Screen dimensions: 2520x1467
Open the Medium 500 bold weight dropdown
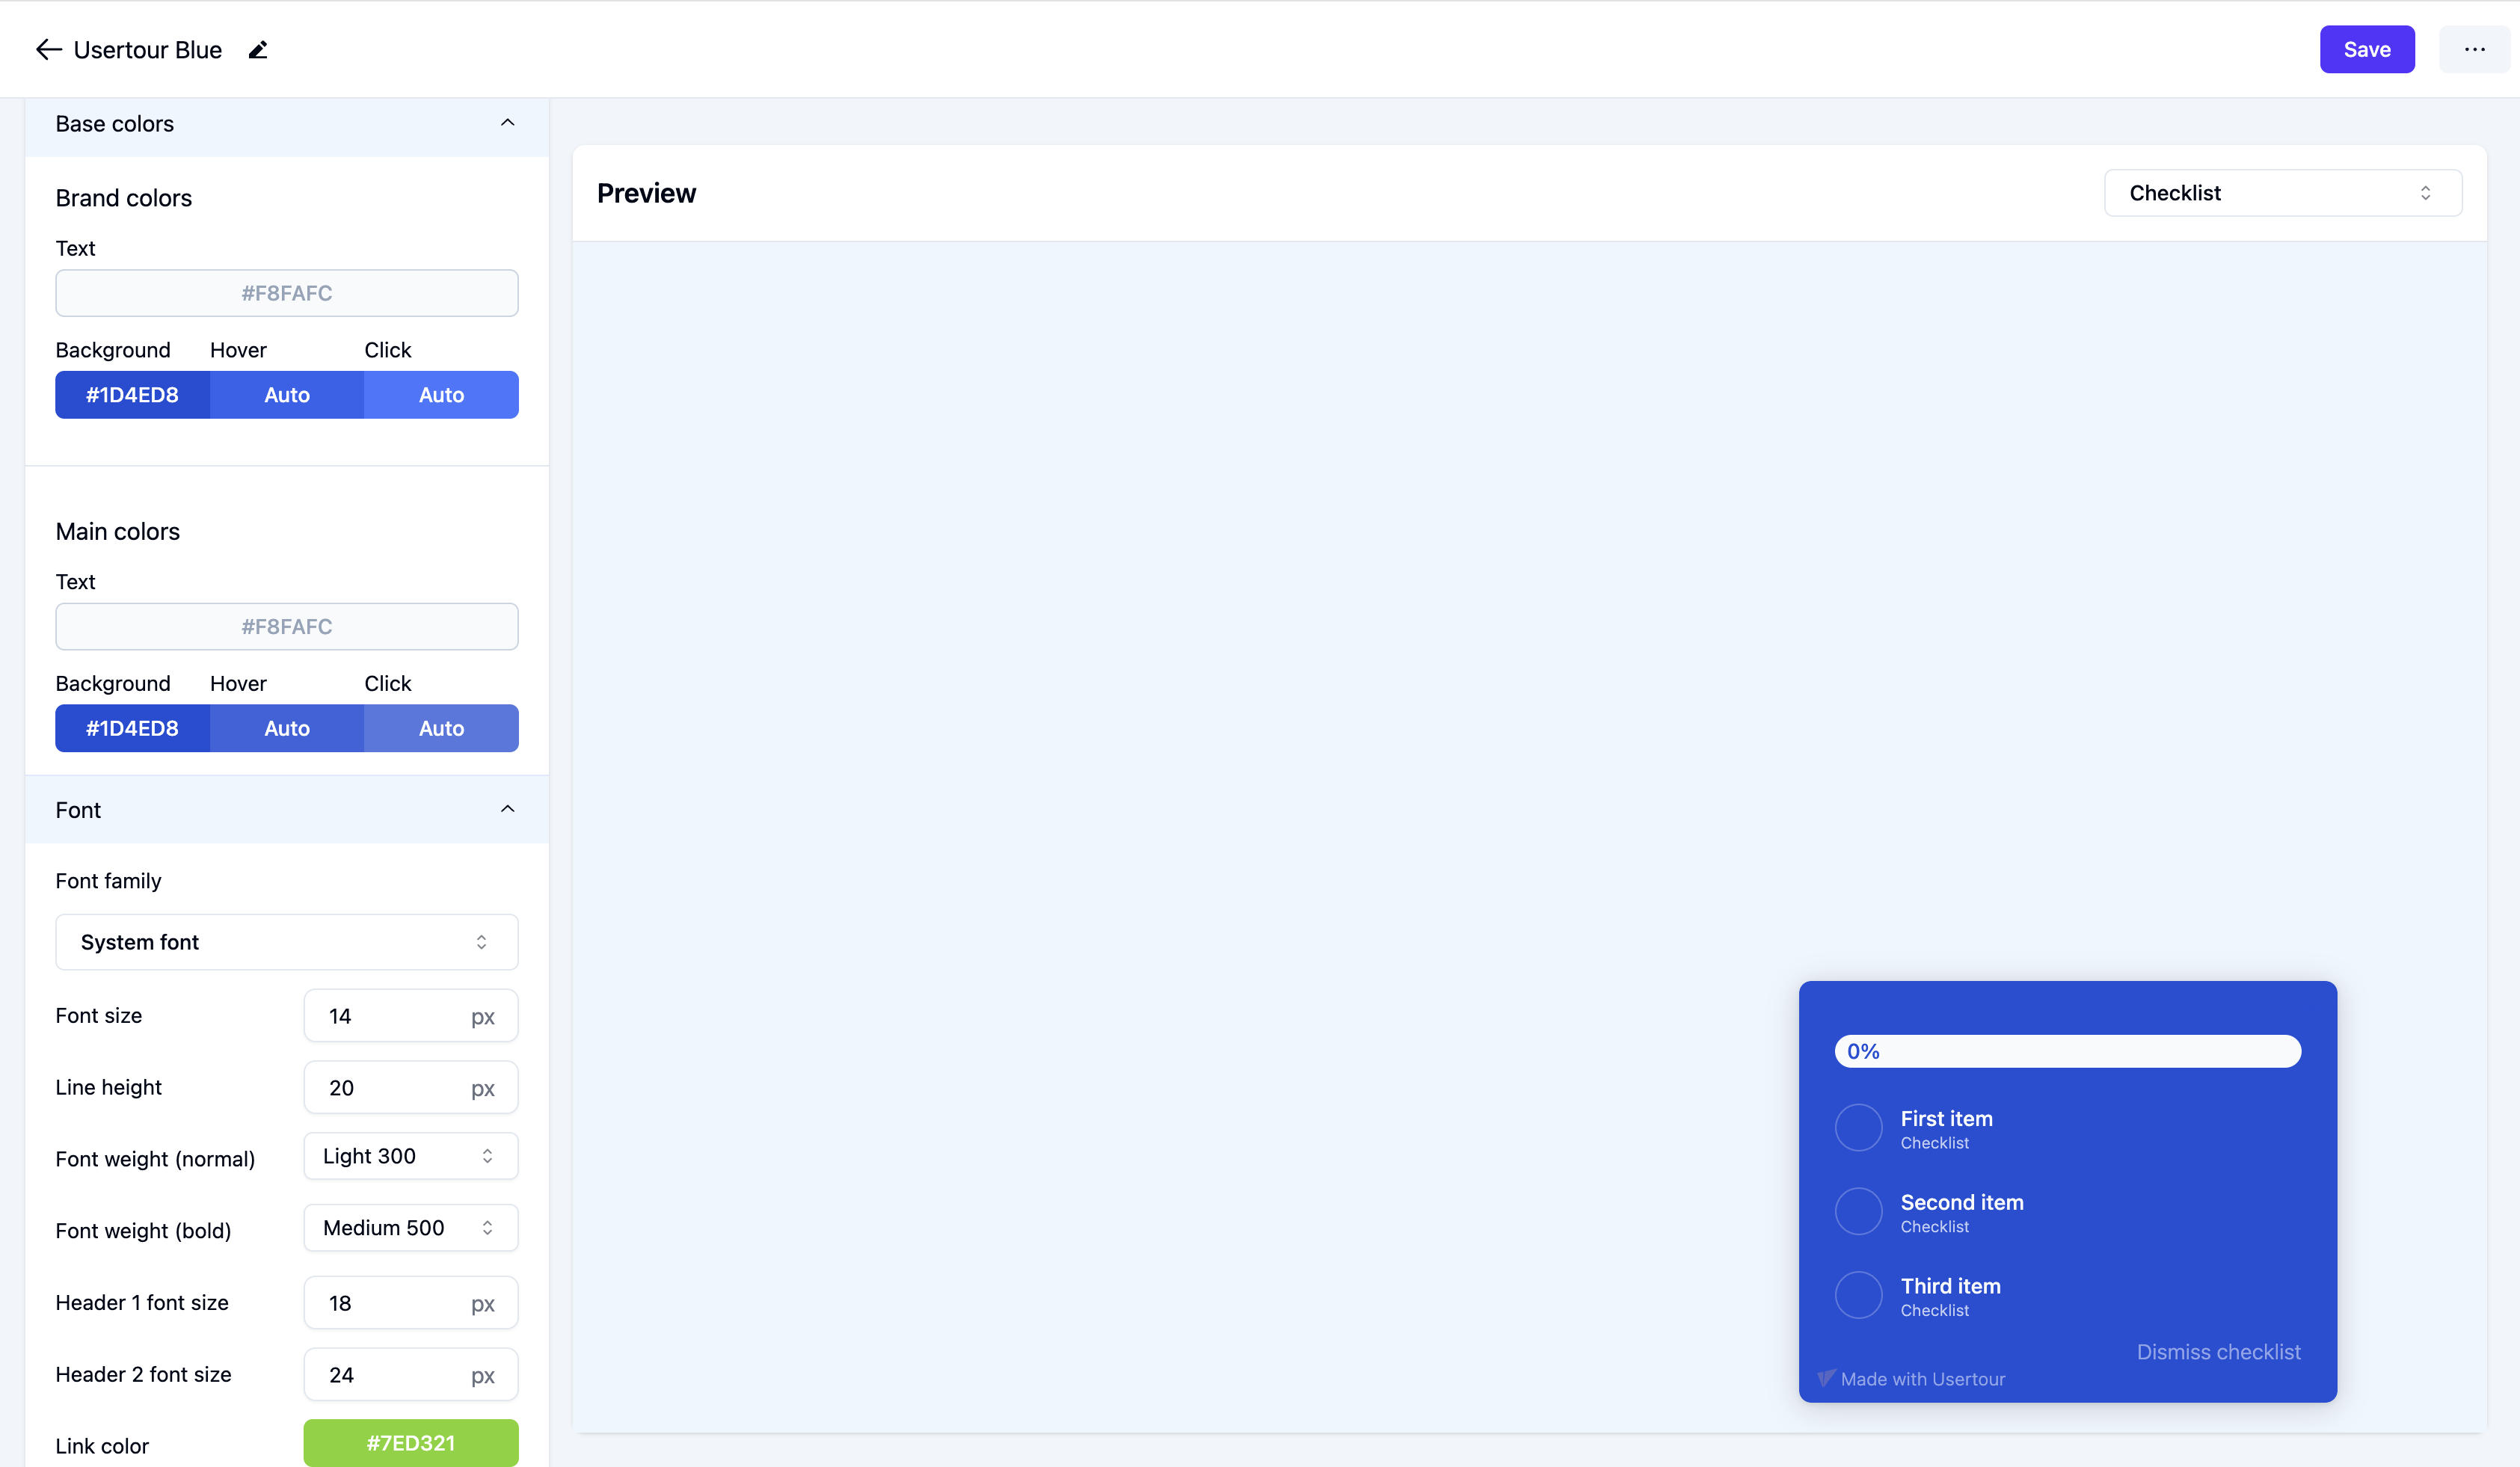(410, 1228)
